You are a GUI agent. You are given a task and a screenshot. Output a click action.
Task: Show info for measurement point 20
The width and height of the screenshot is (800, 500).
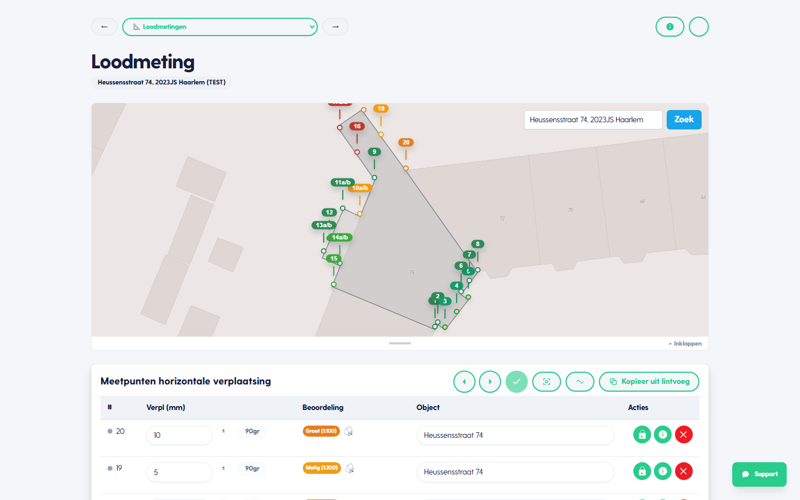663,434
